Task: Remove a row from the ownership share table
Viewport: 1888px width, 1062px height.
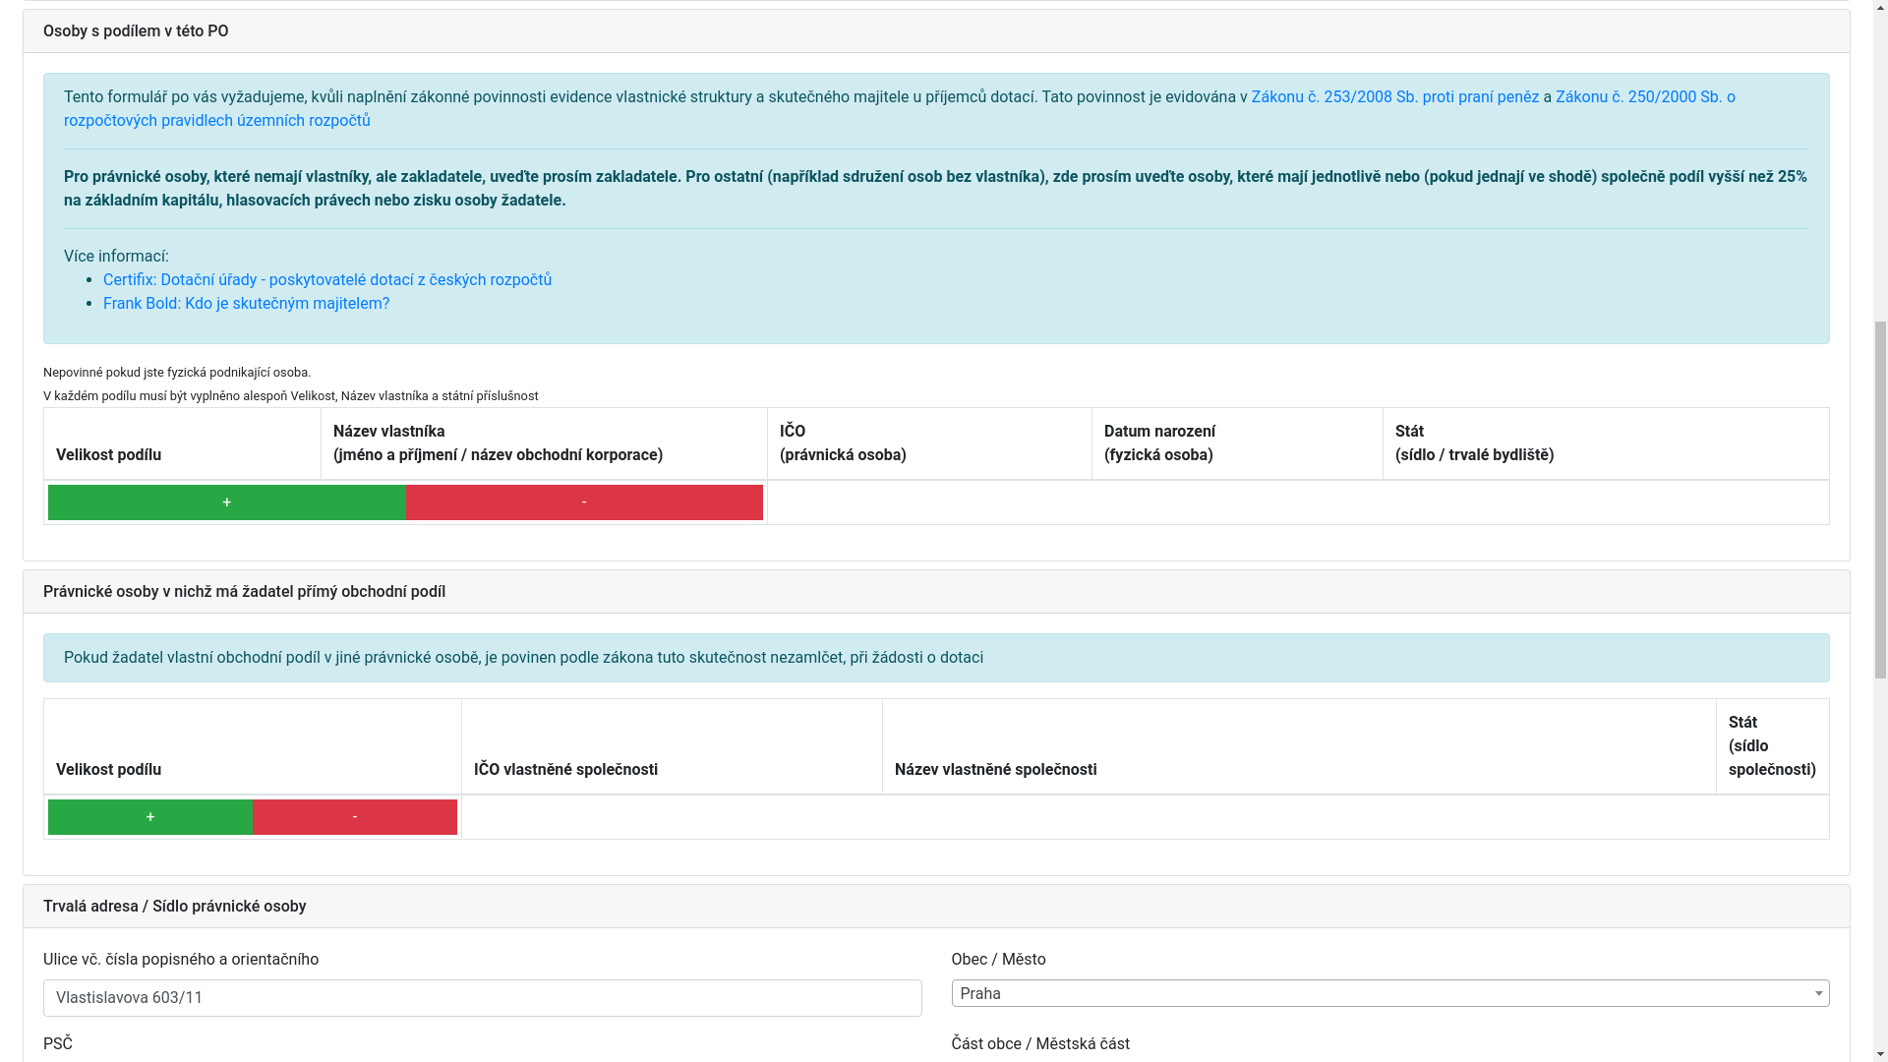Action: pyautogui.click(x=584, y=502)
